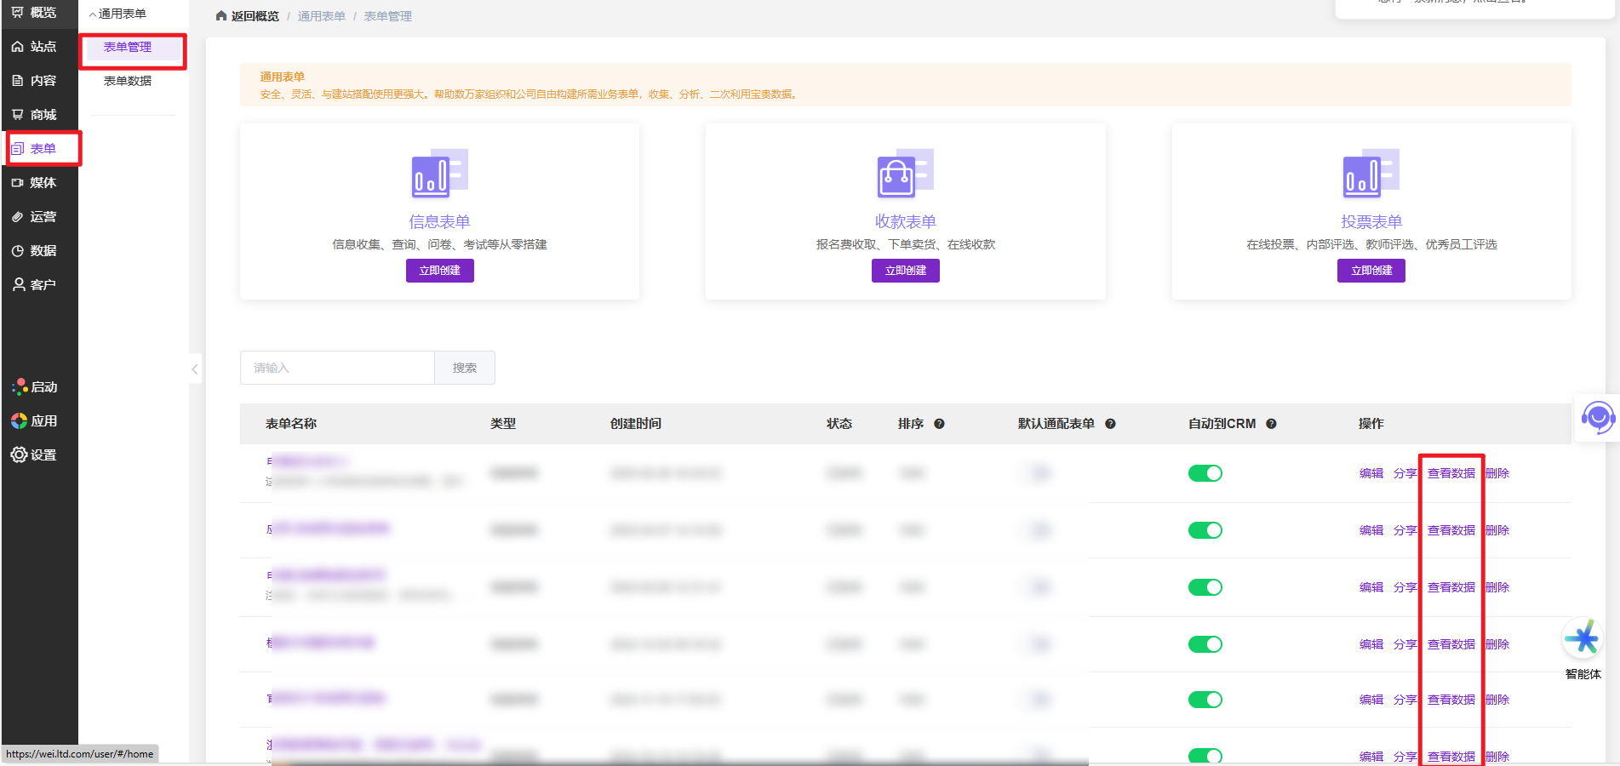The image size is (1620, 766).
Task: Click 查看数据 in the first row
Action: coord(1451,473)
